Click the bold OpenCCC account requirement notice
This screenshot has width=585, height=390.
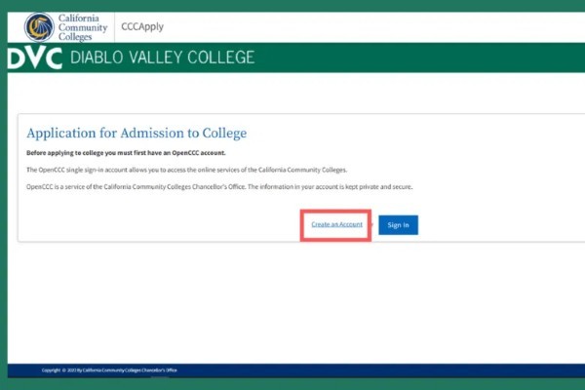tap(120, 154)
